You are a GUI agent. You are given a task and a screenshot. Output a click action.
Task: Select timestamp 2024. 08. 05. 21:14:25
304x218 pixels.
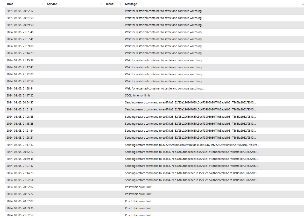(x=20, y=173)
